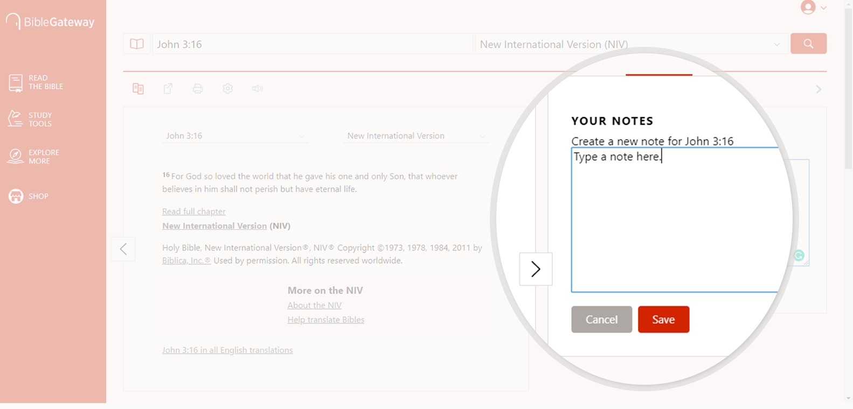853x409 pixels.
Task: Click the red search magnifier button
Action: [808, 44]
